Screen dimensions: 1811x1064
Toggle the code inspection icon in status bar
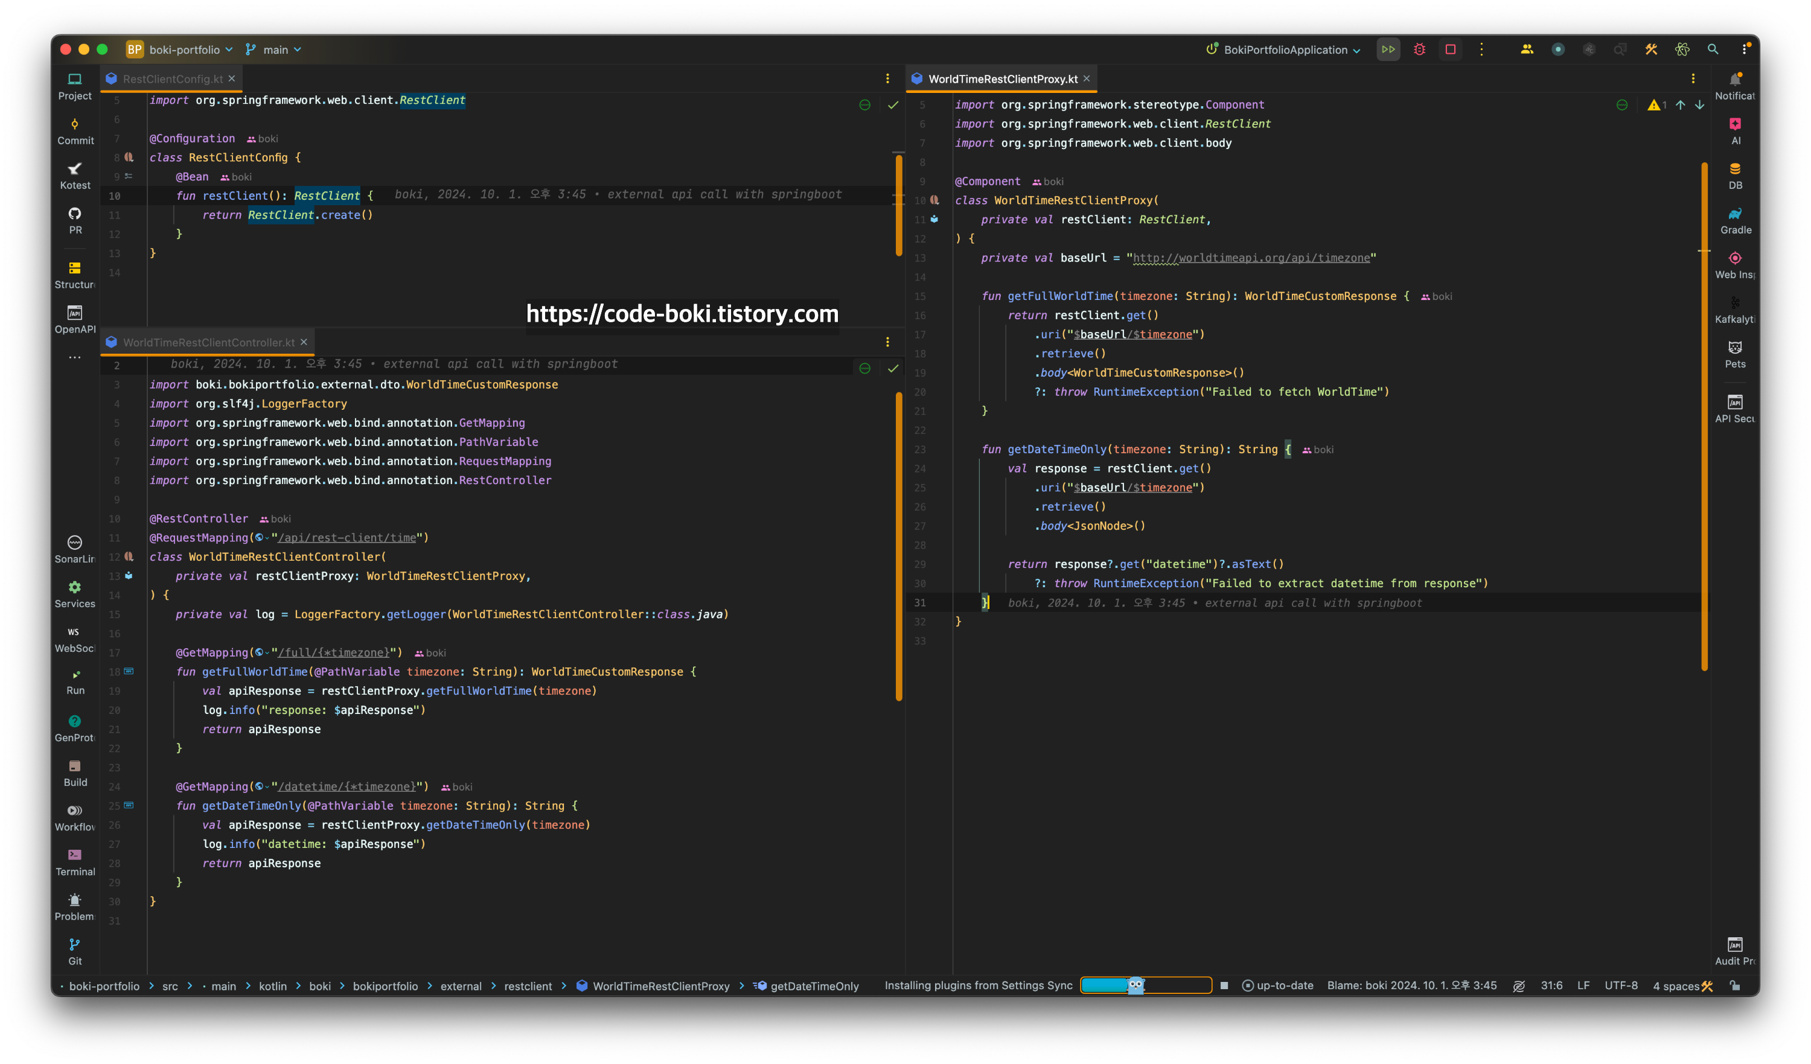[x=1518, y=986]
